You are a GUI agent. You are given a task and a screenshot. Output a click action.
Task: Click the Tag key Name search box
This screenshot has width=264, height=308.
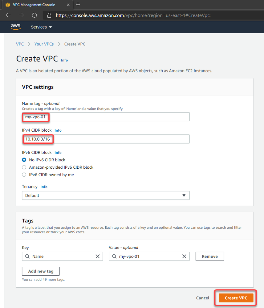(x=62, y=256)
